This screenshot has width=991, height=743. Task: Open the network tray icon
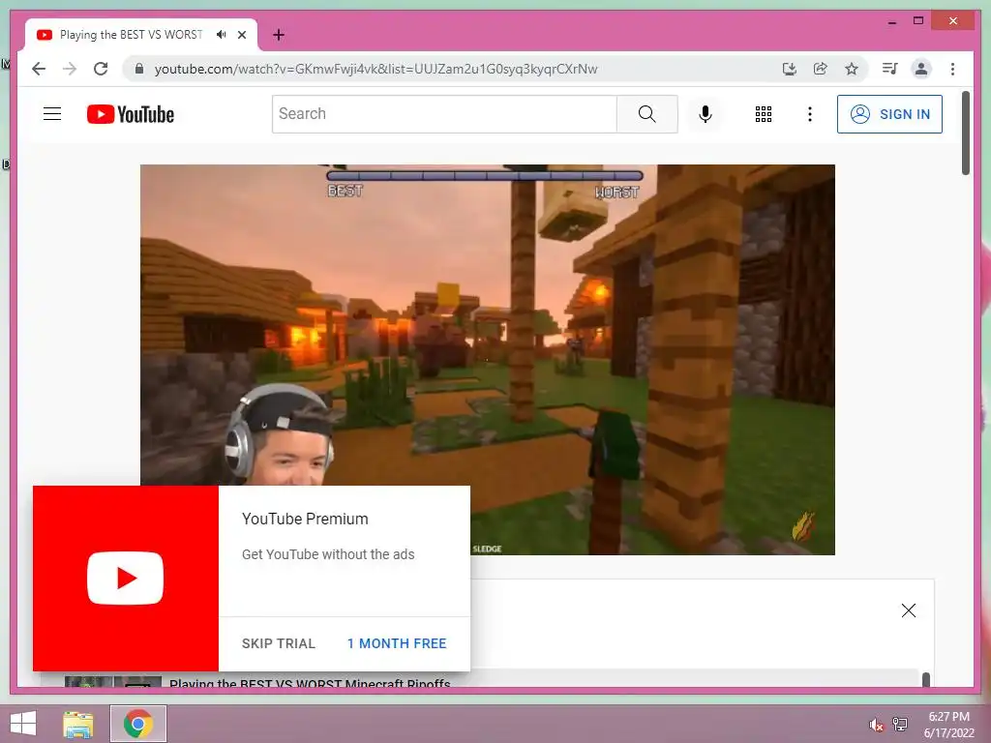point(899,724)
